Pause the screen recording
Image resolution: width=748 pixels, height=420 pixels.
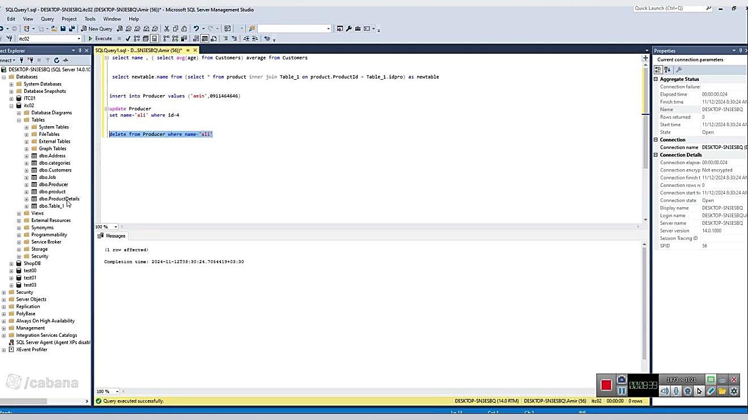(x=622, y=391)
